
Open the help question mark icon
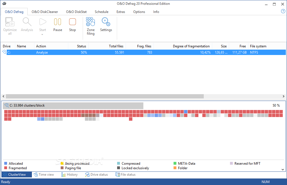(283, 11)
